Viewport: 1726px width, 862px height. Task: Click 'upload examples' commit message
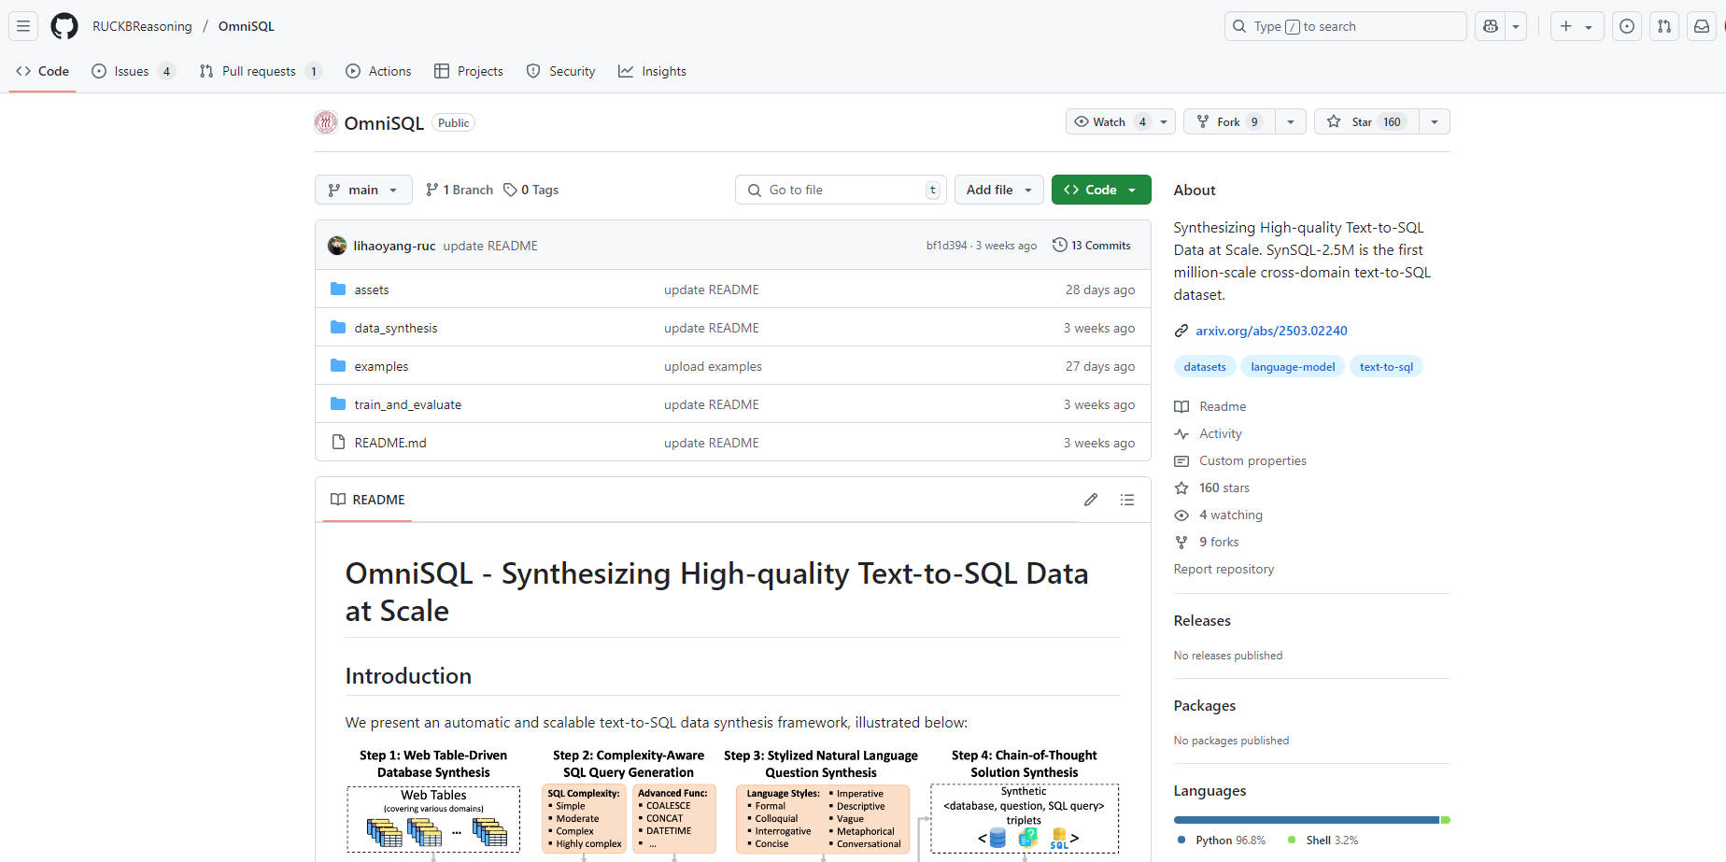pos(713,366)
